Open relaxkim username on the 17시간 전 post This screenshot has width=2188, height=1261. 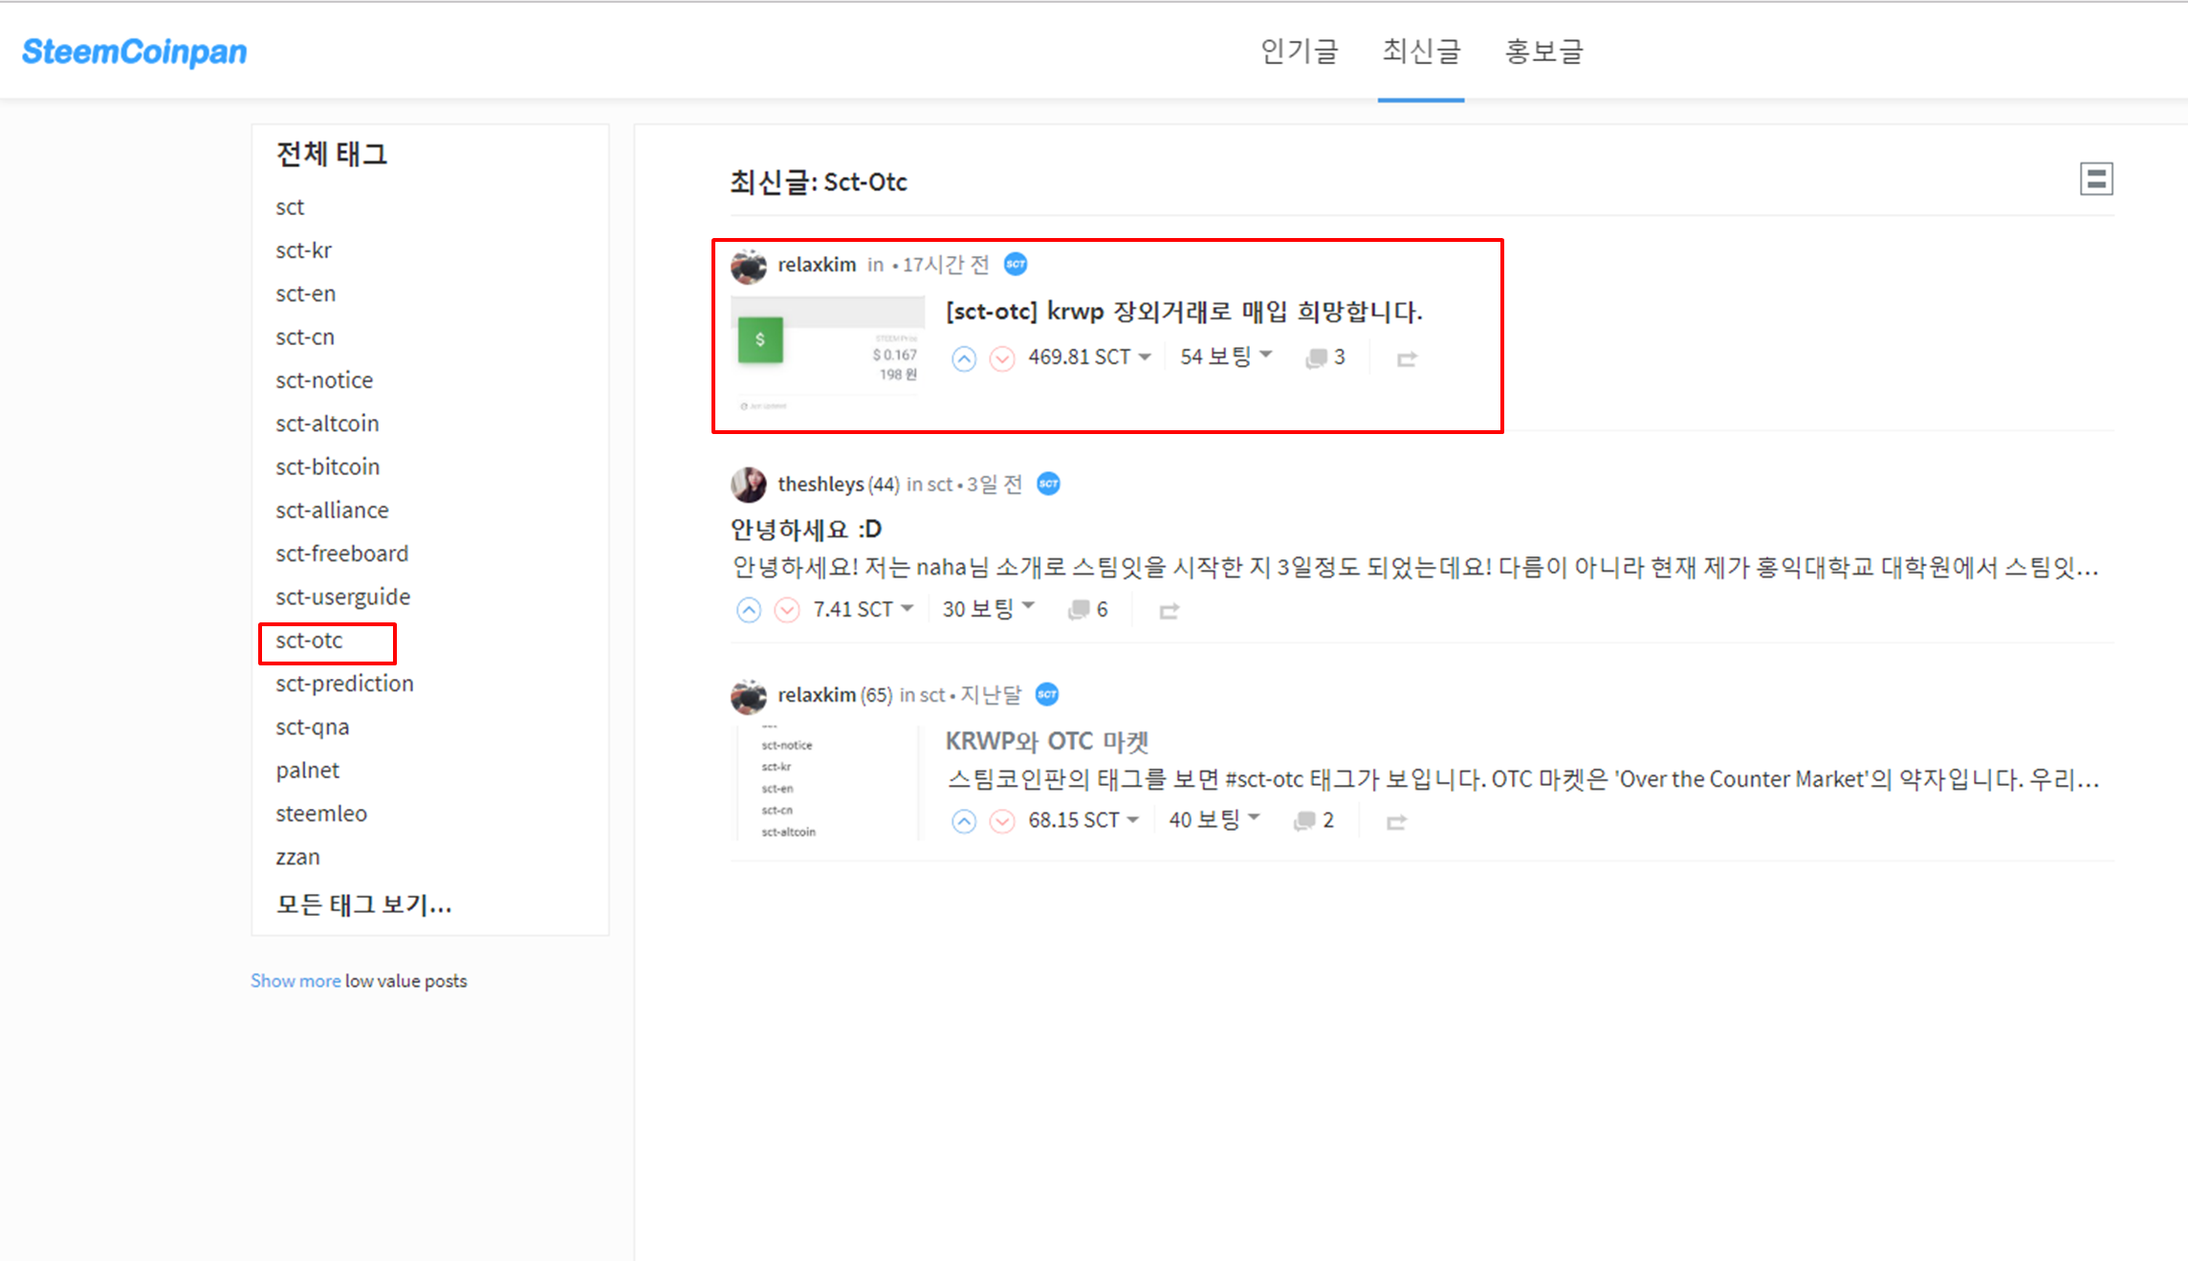pyautogui.click(x=817, y=264)
